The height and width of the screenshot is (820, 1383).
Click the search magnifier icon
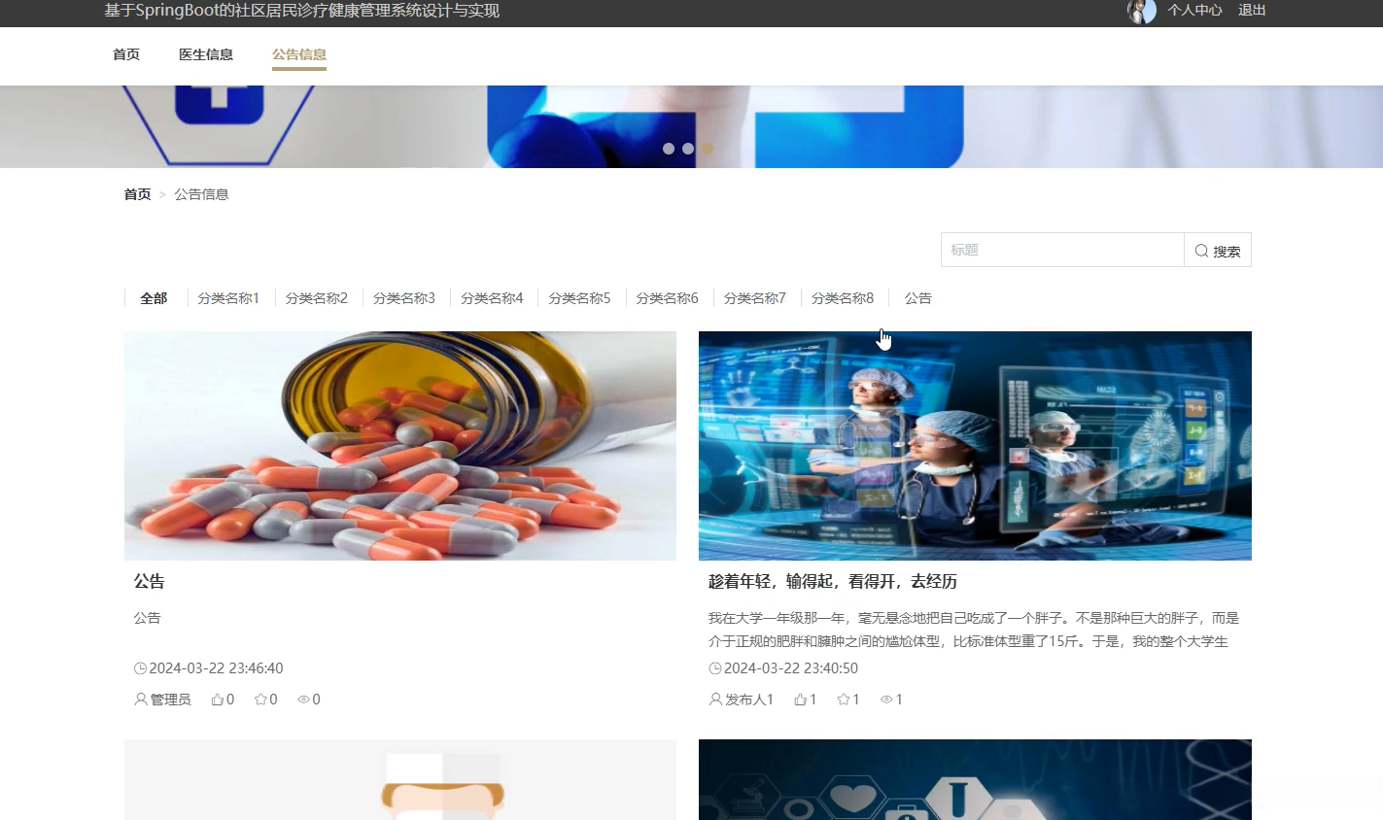coord(1202,250)
